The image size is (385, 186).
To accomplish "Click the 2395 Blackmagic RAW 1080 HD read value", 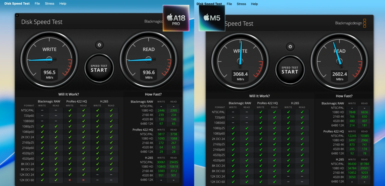I will click(174, 110).
